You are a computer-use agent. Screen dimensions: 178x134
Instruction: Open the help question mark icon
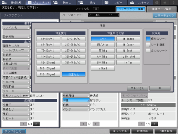pyautogui.click(x=174, y=2)
